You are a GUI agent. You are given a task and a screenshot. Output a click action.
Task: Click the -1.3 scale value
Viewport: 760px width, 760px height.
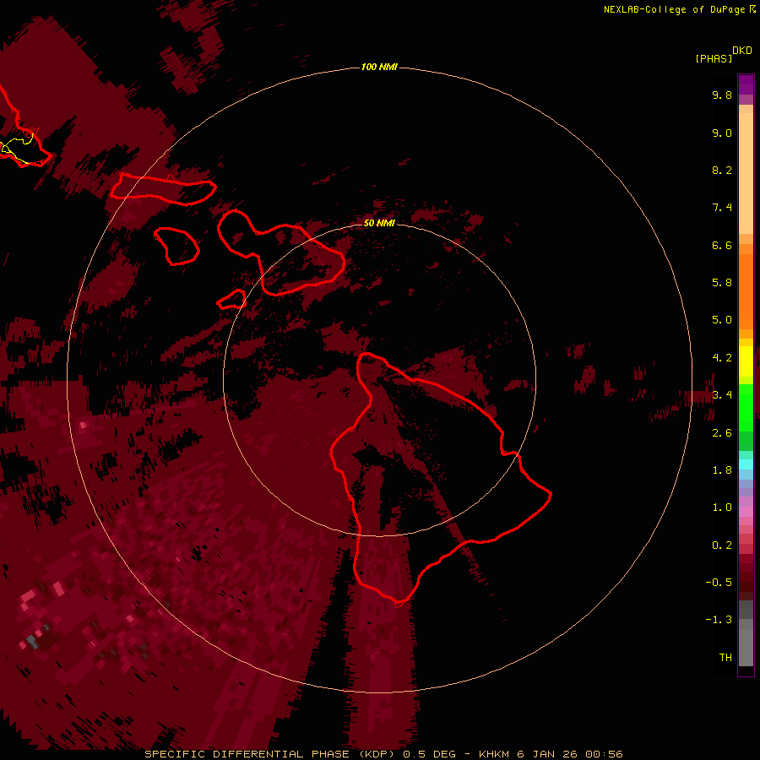(x=719, y=620)
